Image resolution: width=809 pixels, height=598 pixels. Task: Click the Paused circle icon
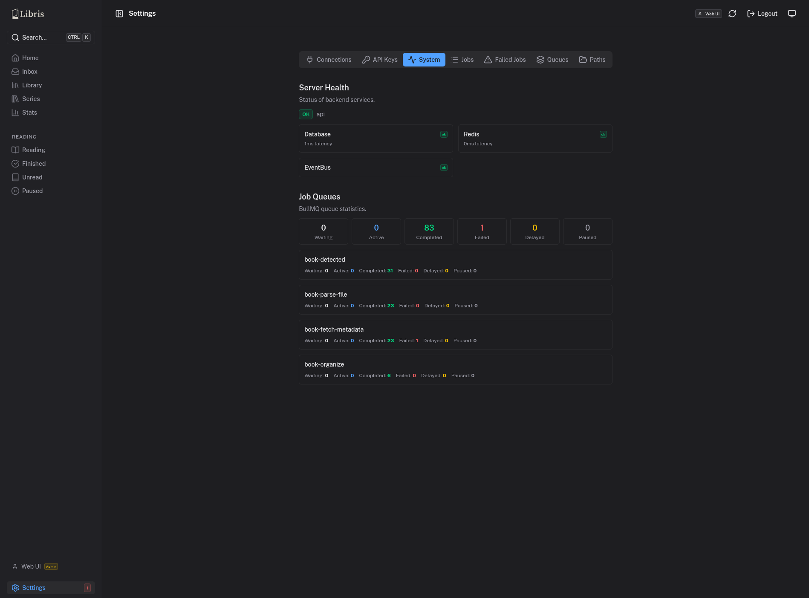[x=15, y=191]
